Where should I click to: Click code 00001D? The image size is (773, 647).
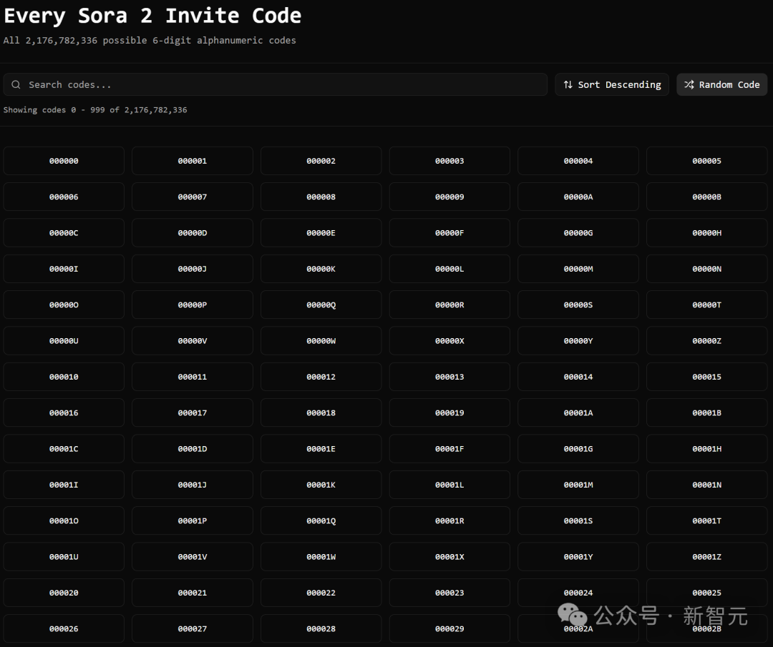(x=193, y=448)
